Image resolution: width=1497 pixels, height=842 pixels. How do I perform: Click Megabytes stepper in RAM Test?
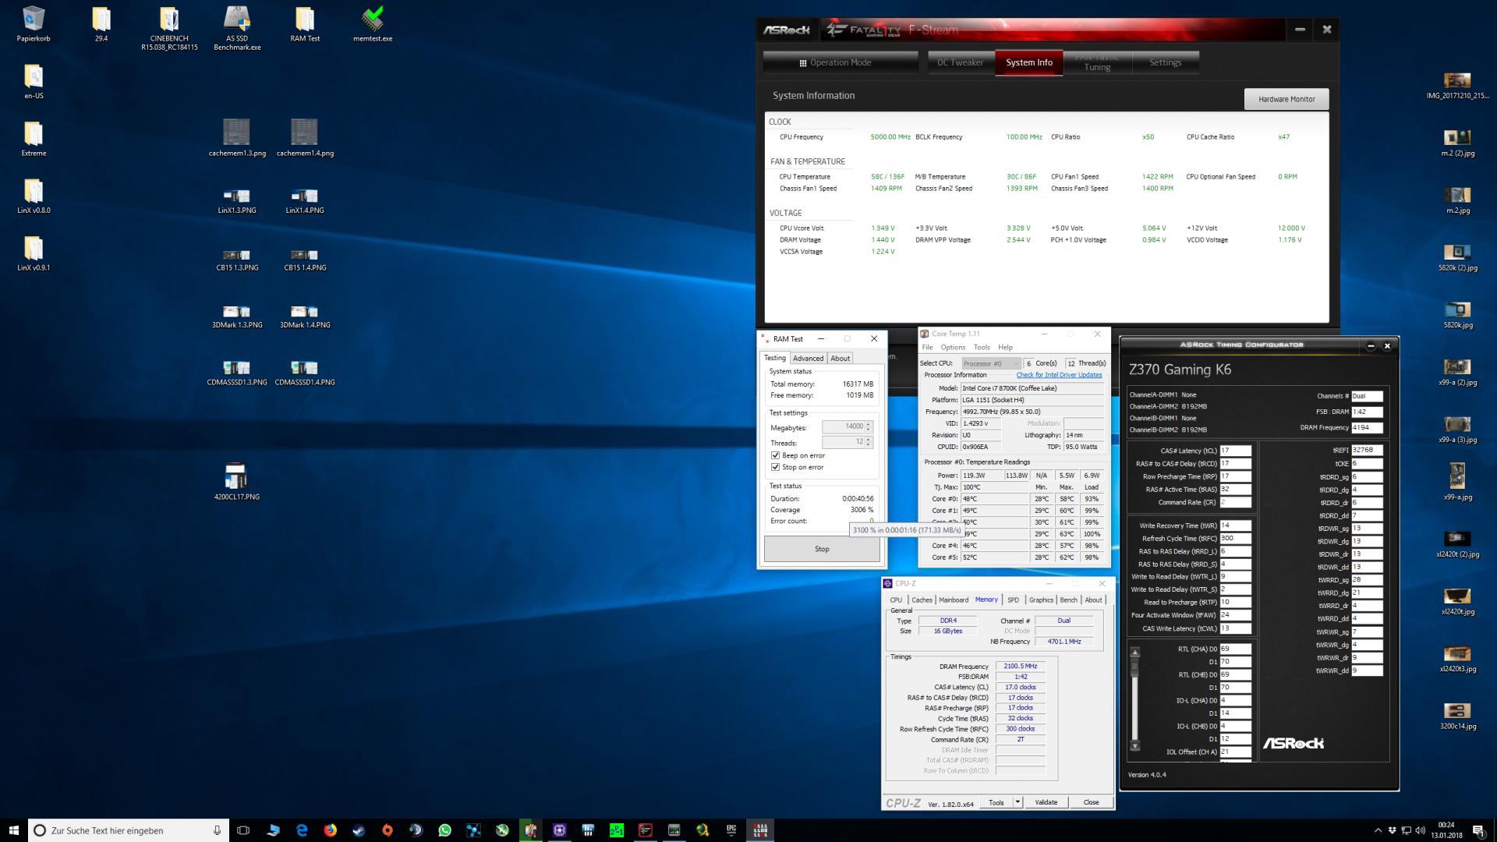tap(869, 426)
